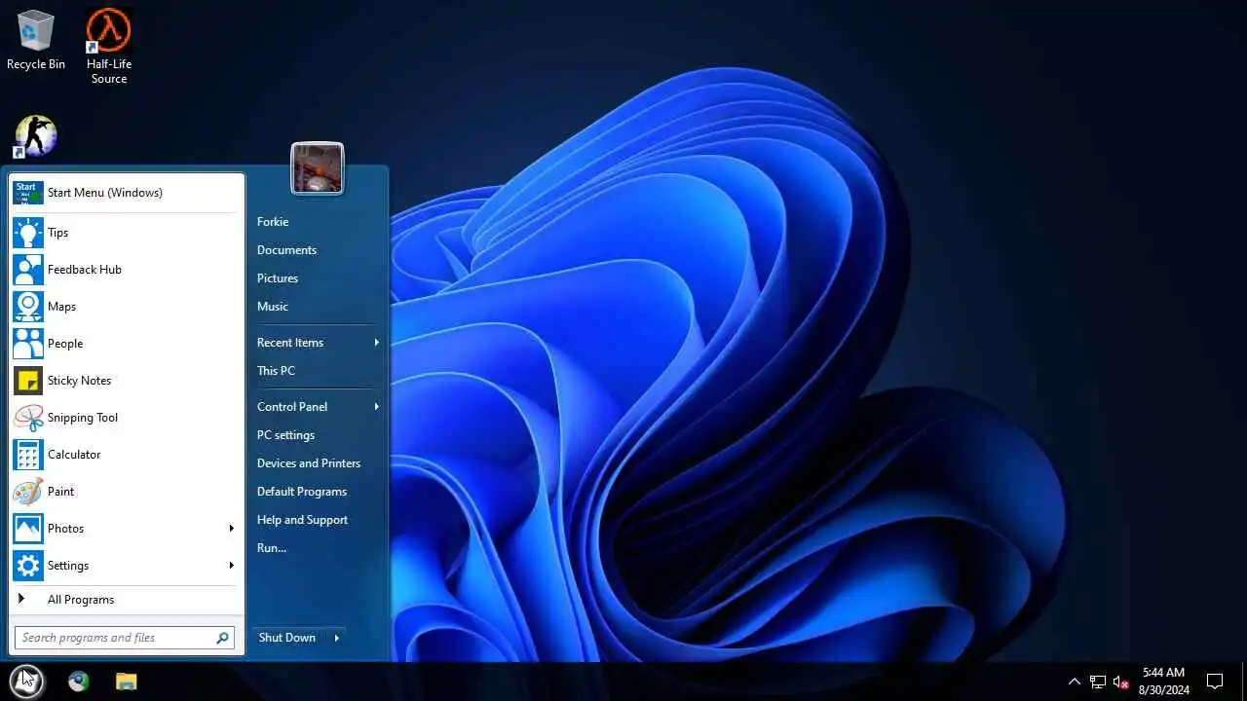Open Default Programs

(x=302, y=492)
